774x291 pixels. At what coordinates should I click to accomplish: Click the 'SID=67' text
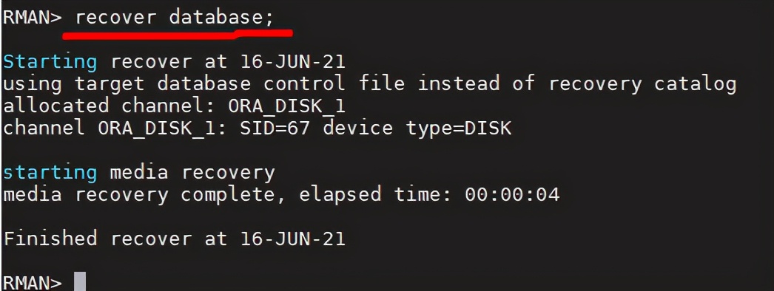(275, 129)
